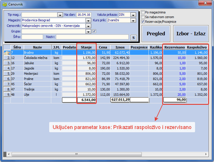214x162 pixels.
Task: Click row number 5 selector
Action: click(x=7, y=74)
